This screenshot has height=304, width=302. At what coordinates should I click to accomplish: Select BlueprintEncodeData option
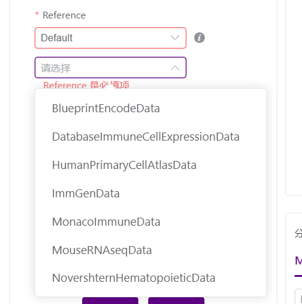pos(151,109)
